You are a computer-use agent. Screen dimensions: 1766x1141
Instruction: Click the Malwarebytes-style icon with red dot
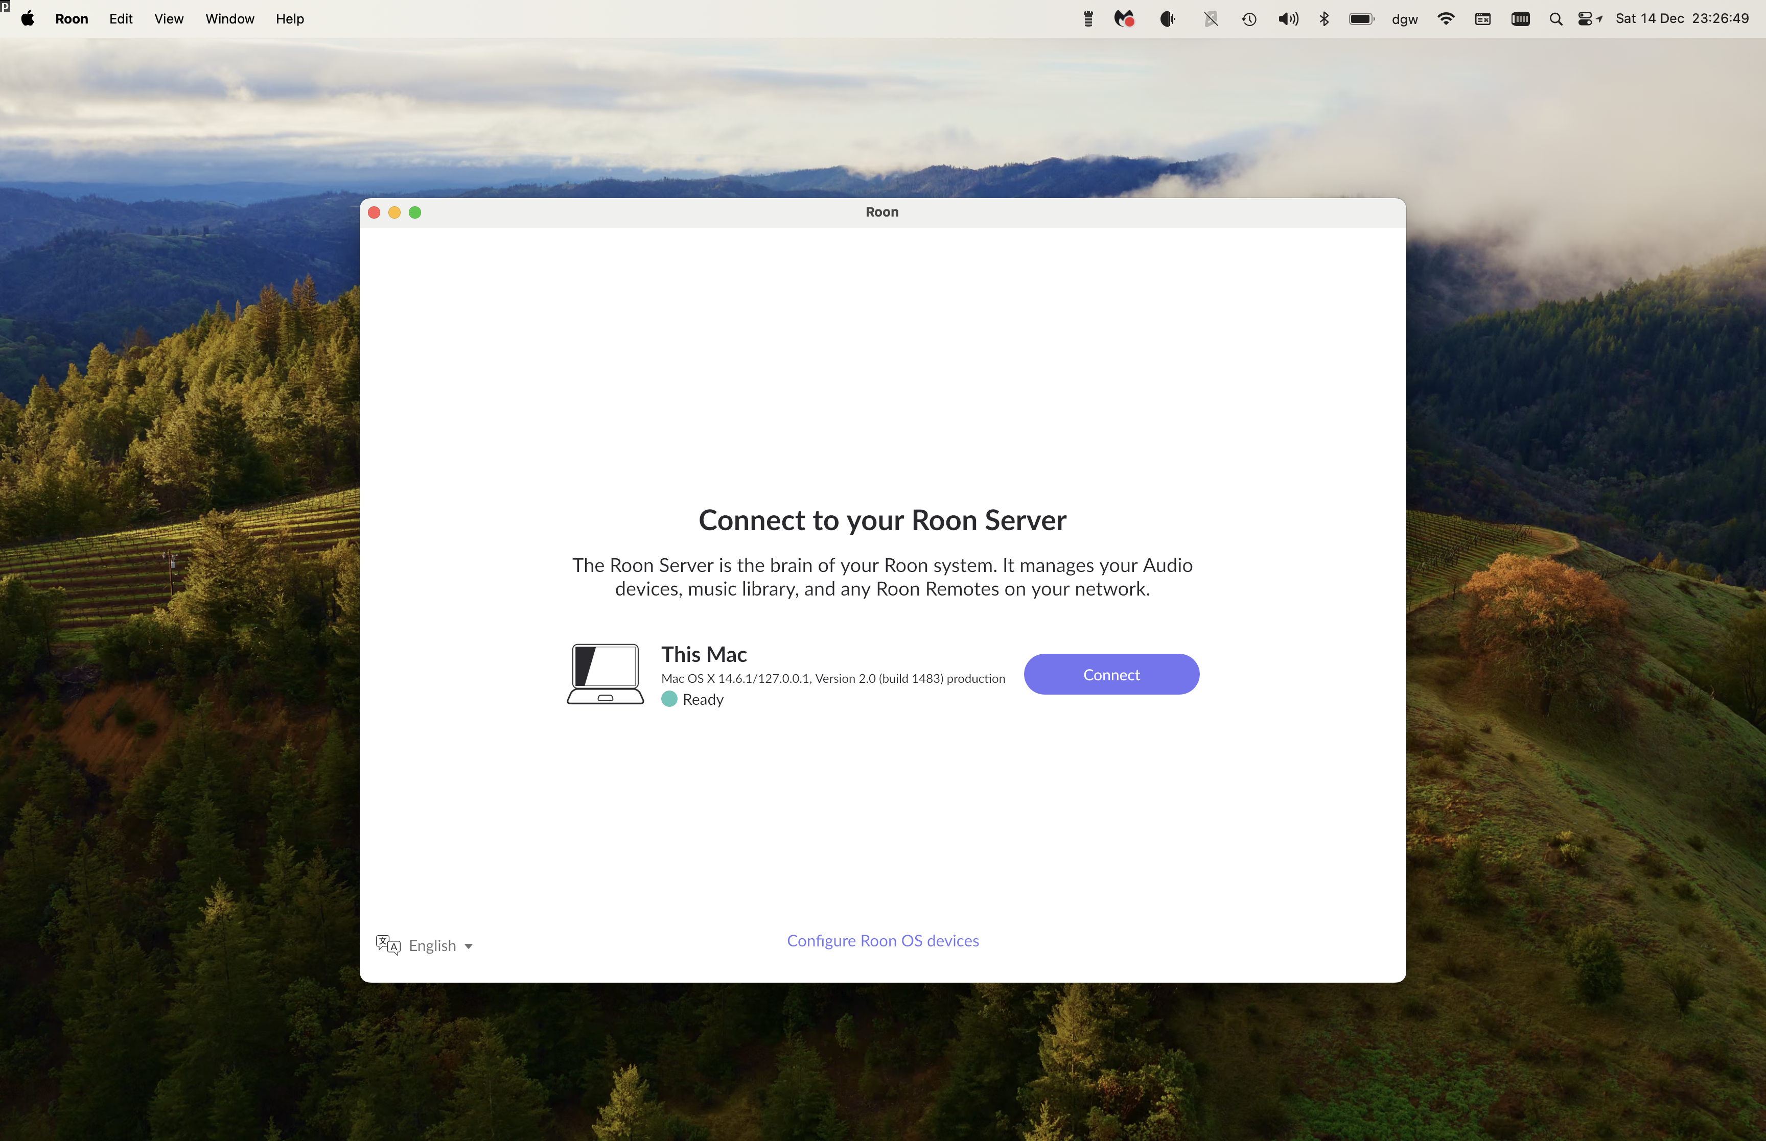coord(1124,18)
